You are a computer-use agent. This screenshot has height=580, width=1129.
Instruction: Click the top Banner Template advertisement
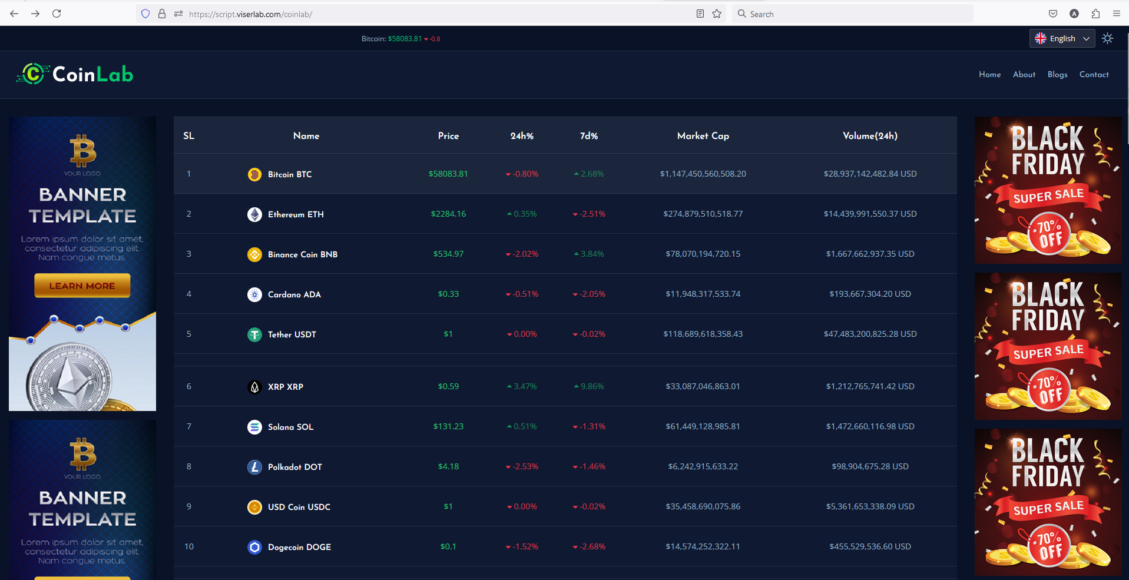click(x=82, y=264)
